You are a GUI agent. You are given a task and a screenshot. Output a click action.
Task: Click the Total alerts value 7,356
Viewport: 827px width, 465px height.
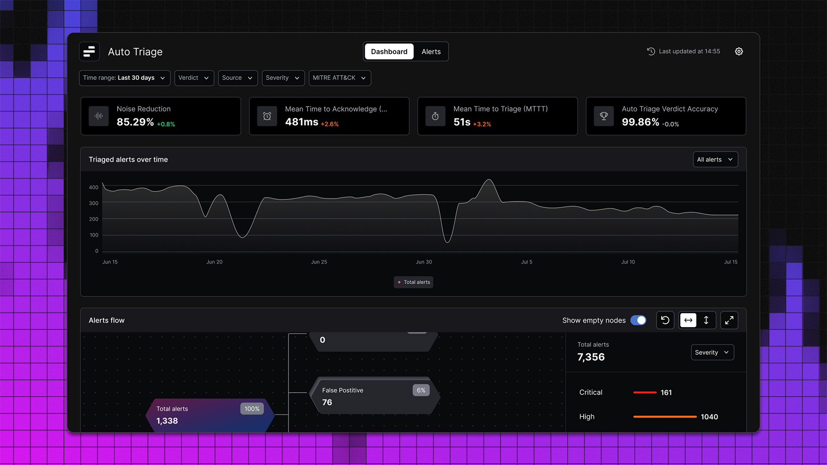click(x=591, y=357)
